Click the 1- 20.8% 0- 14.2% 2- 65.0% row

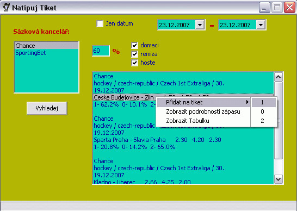click(x=183, y=147)
